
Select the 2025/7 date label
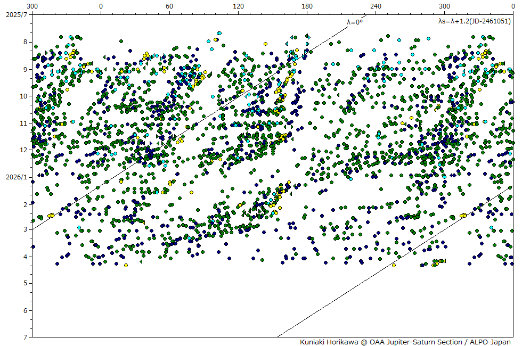tap(14, 14)
